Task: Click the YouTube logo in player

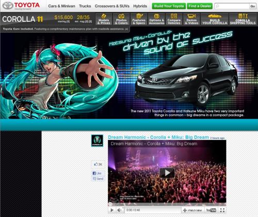Action: (x=211, y=210)
